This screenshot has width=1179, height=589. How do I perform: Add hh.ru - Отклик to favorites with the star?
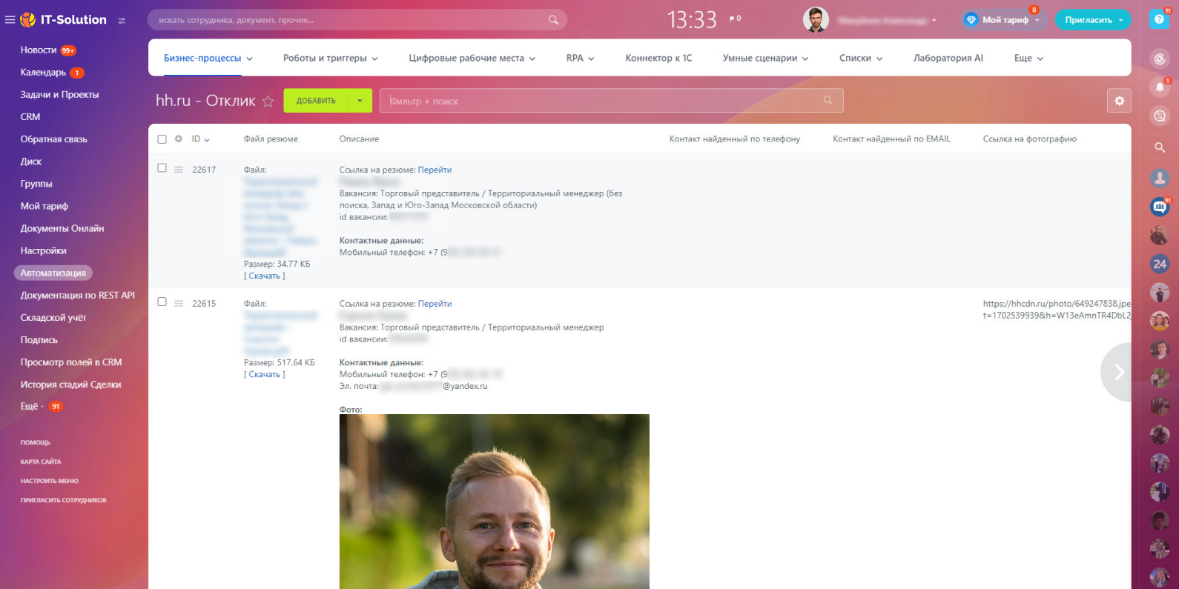point(268,101)
